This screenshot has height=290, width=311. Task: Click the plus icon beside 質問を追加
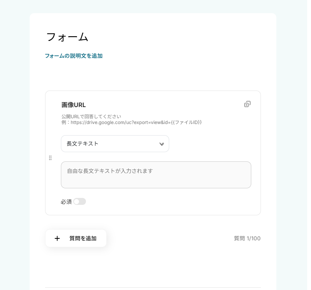57,238
